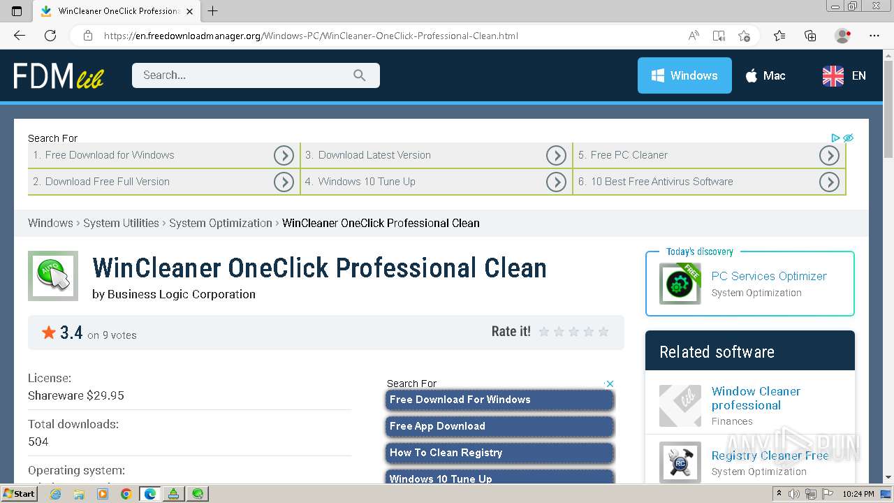Show hidden system tray icons

[779, 494]
